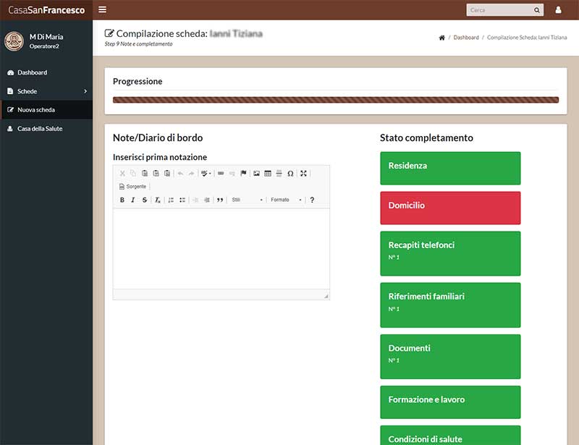Insert a link with the link icon
This screenshot has height=445, width=579.
coord(221,173)
